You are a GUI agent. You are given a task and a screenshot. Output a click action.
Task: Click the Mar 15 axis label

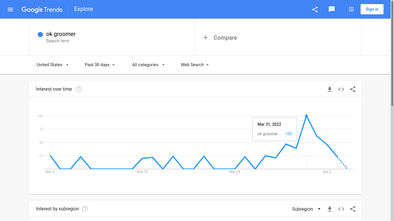click(142, 172)
